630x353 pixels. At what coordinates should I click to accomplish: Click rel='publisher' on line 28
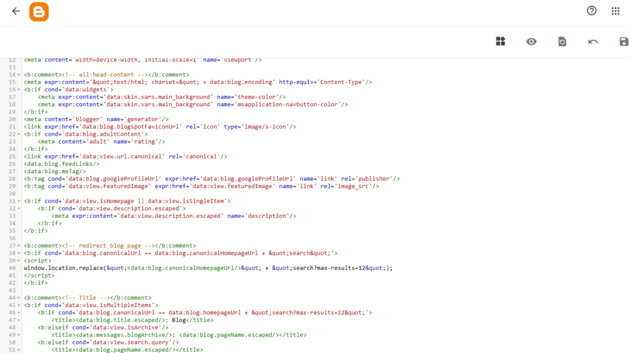click(x=365, y=179)
